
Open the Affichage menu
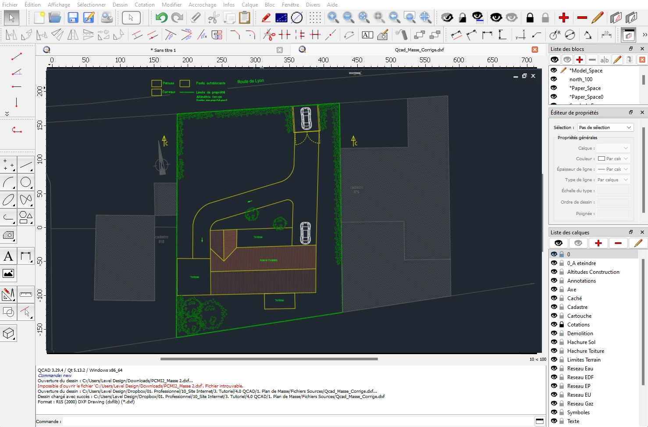pyautogui.click(x=59, y=4)
